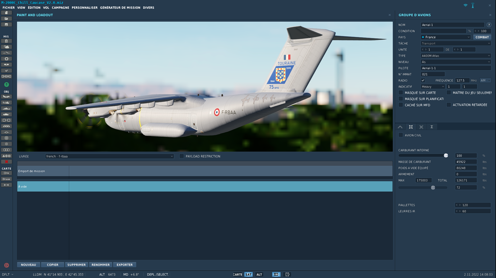The width and height of the screenshot is (496, 278).
Task: Open the NIVEAU As skill dropdown
Action: (x=456, y=62)
